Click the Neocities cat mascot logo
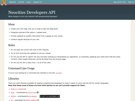 (x=4, y=3)
